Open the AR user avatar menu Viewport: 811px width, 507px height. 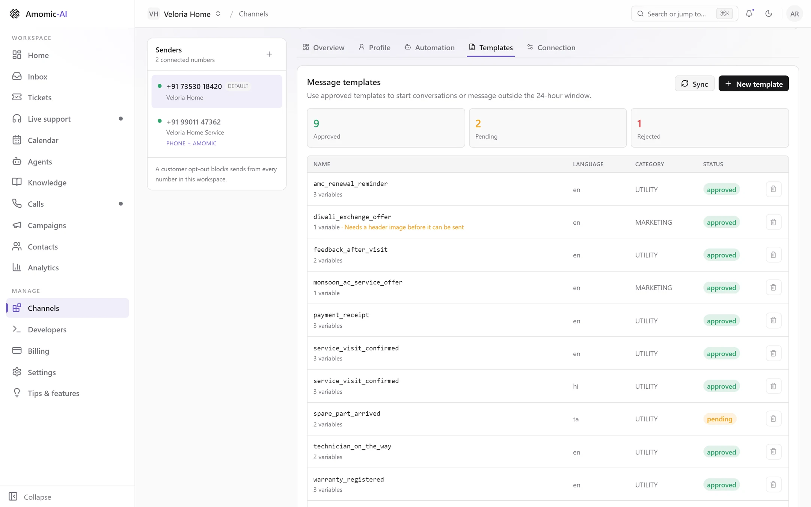pos(794,14)
